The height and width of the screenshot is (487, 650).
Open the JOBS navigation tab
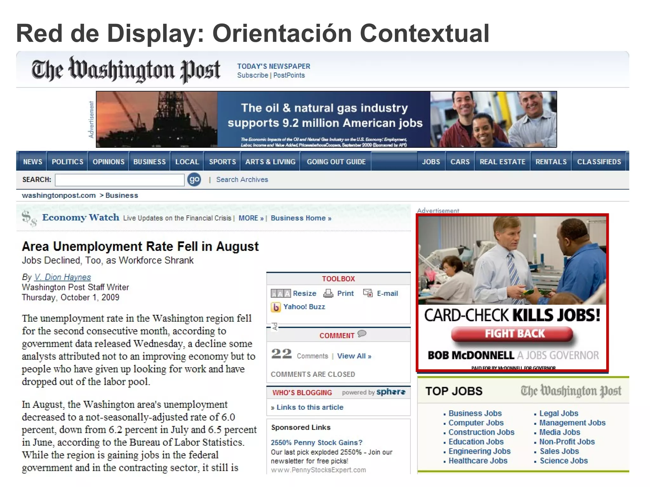click(x=431, y=162)
